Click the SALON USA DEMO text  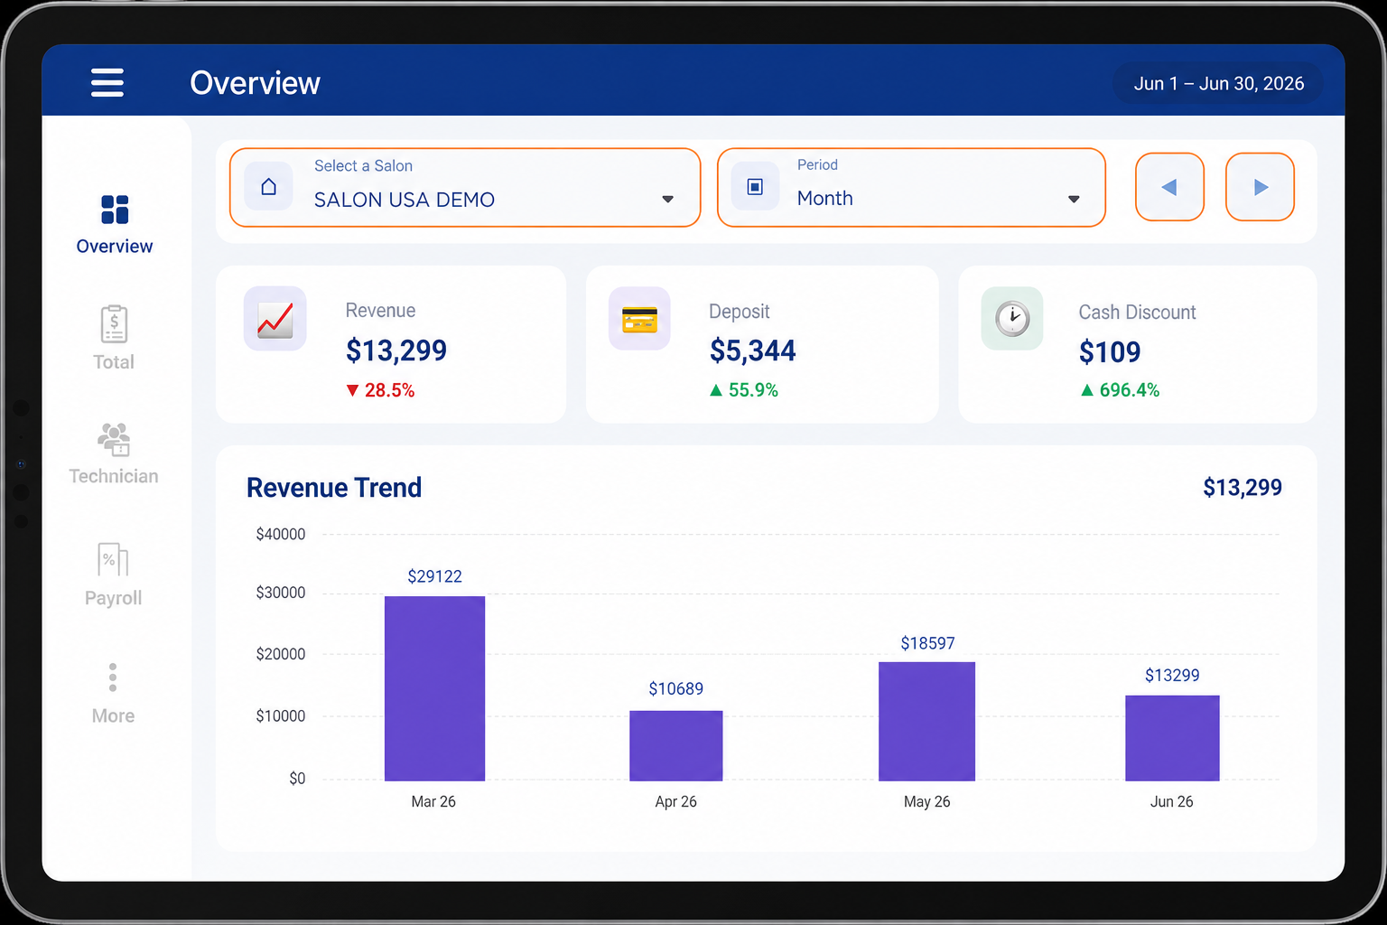click(405, 200)
